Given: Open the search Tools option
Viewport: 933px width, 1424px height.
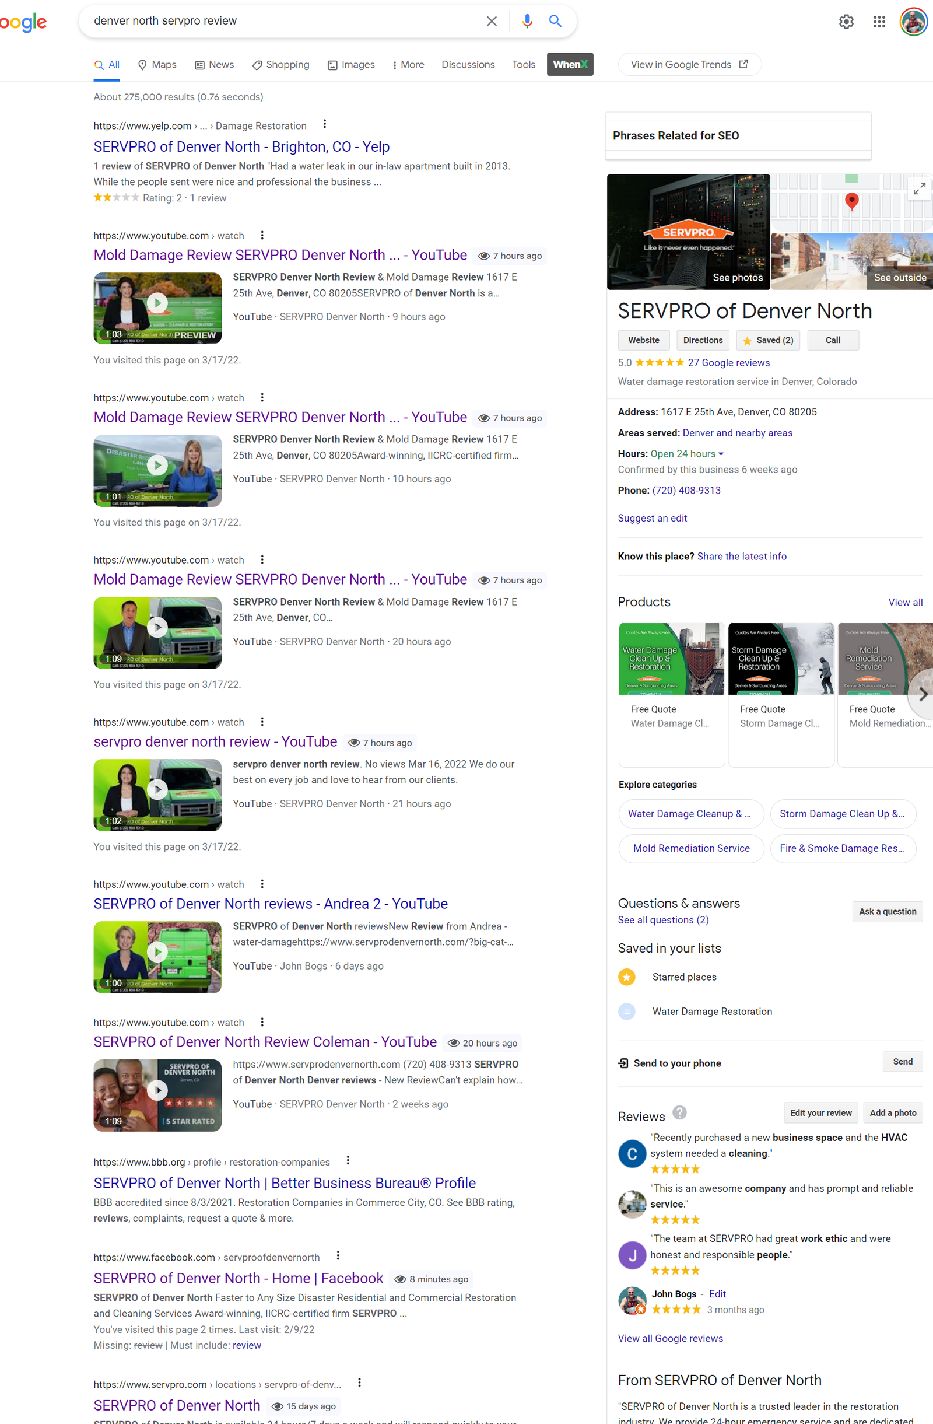Looking at the screenshot, I should [523, 65].
